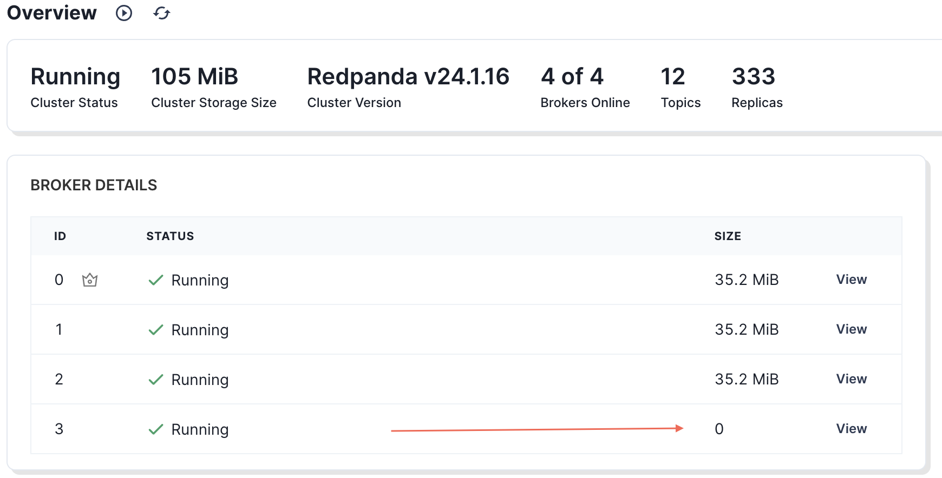Click the SIZE column header

click(x=728, y=236)
